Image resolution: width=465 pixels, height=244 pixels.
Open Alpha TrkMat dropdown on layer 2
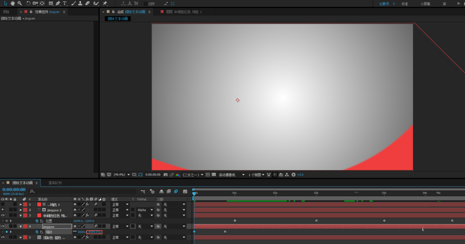point(145,210)
